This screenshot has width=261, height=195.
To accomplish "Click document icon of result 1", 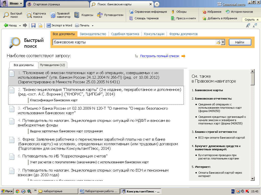I will click(x=12, y=73).
